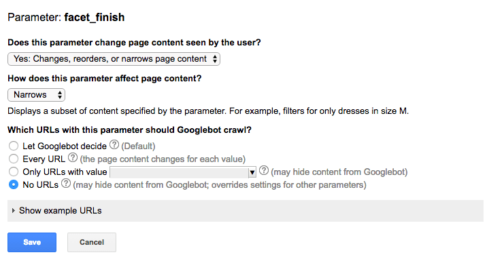Screen dimensions: 489x259
Task: Open the Narrows dropdown
Action: pyautogui.click(x=36, y=95)
